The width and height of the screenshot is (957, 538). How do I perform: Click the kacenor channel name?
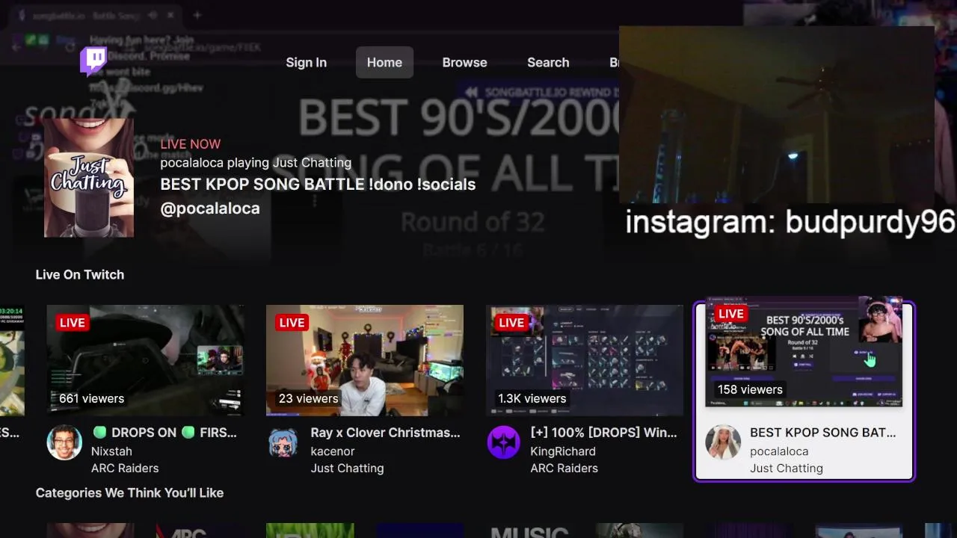coord(333,451)
